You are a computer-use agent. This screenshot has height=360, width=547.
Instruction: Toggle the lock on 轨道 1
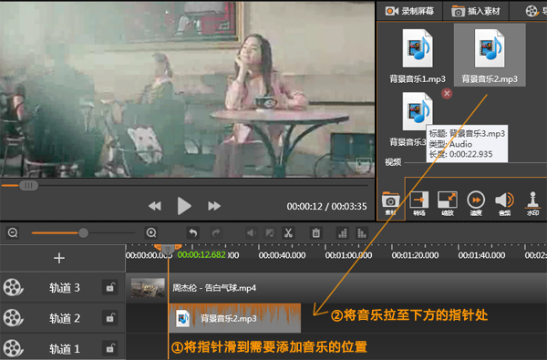(x=110, y=348)
